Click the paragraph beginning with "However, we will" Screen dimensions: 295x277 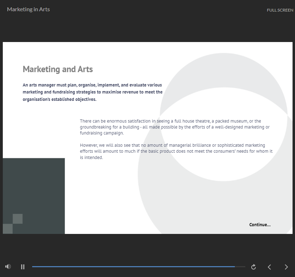click(176, 151)
